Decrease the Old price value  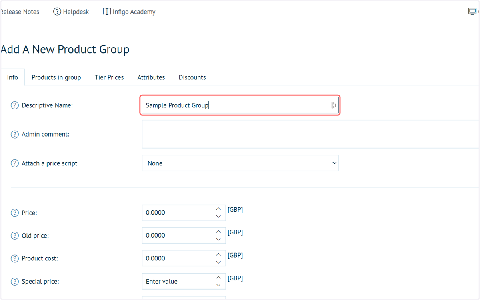(x=218, y=239)
